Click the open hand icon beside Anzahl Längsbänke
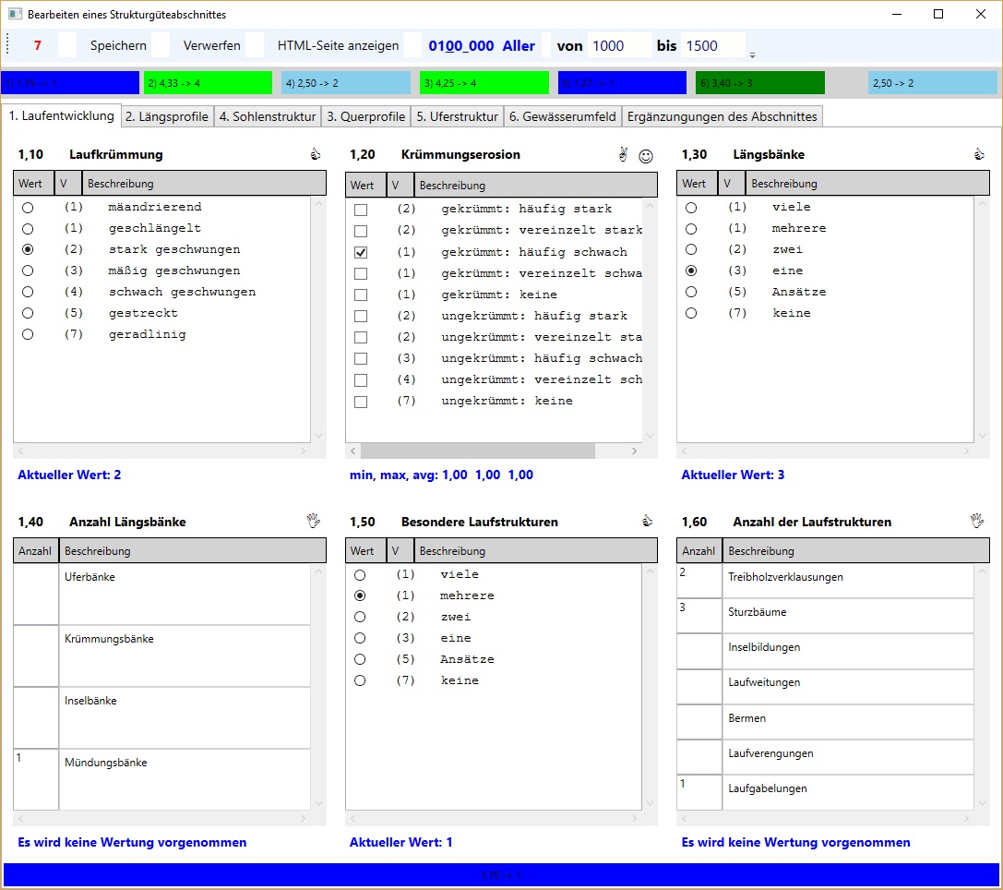1003x890 pixels. tap(314, 522)
